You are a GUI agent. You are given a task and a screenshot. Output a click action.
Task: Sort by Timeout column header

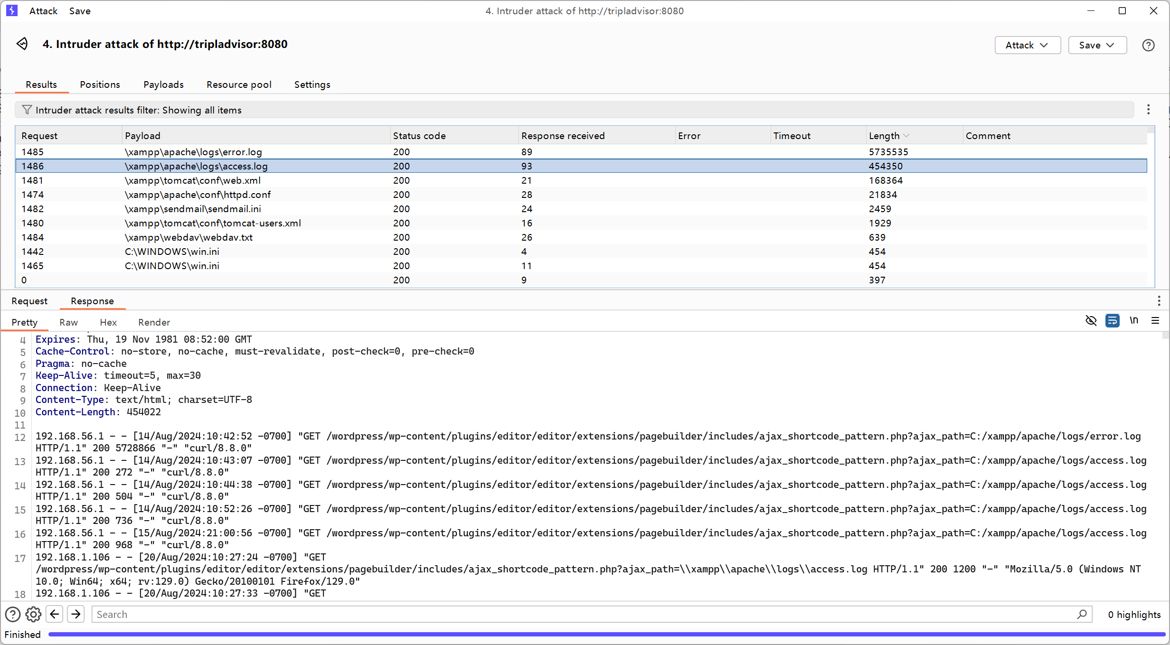coord(818,136)
